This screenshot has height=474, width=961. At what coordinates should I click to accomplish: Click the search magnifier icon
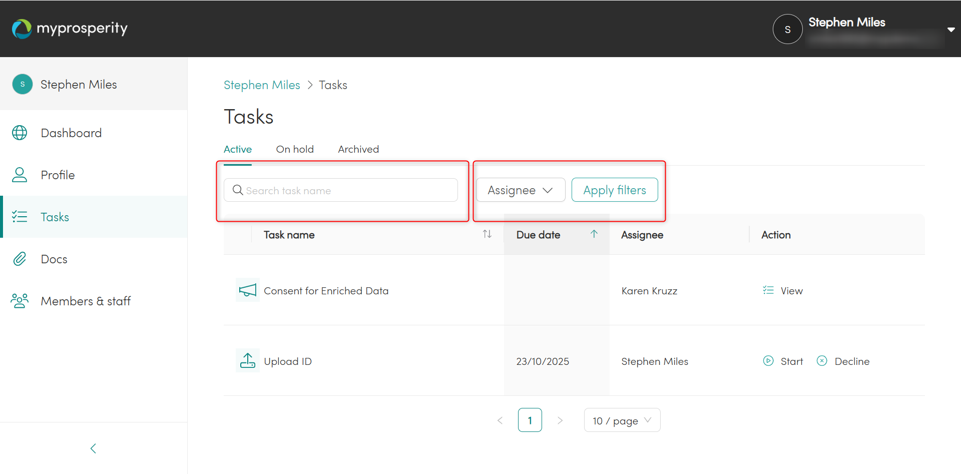(238, 190)
